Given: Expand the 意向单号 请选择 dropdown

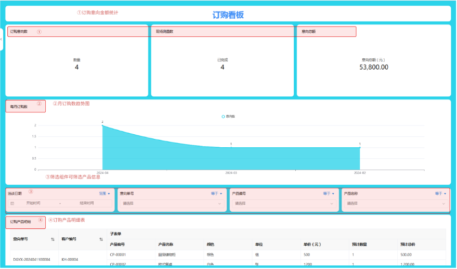Looking at the screenshot, I should coord(172,203).
